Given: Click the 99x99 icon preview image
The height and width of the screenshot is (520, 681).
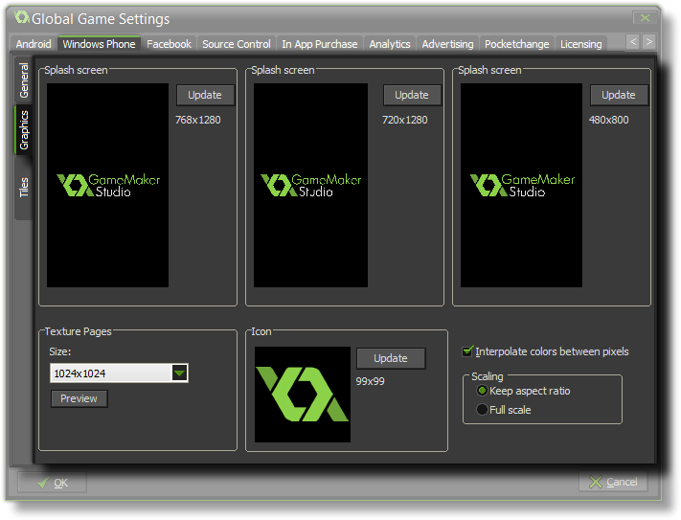Looking at the screenshot, I should click(x=303, y=395).
